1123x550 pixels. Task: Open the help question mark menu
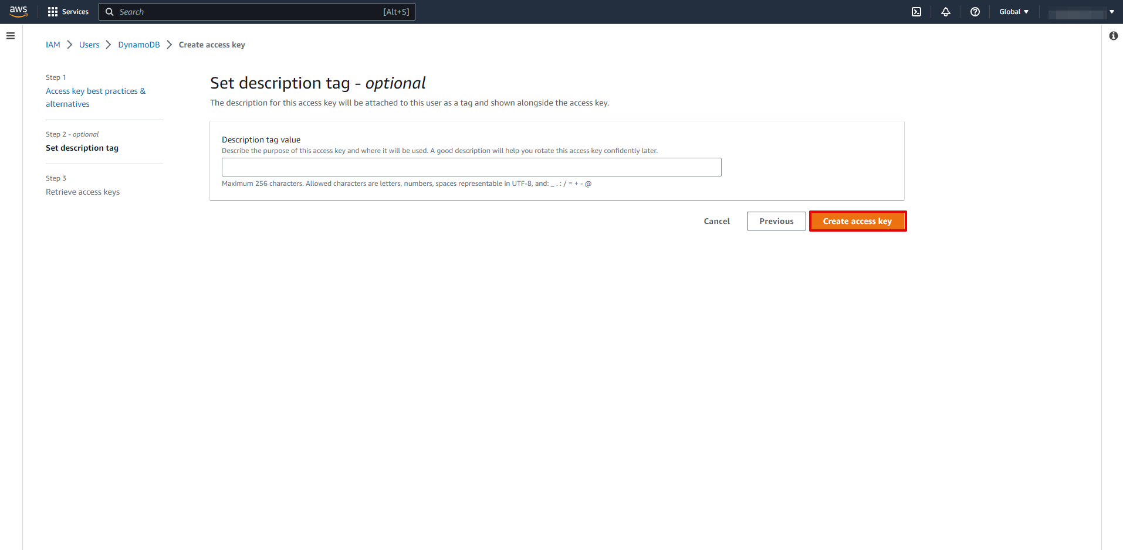click(975, 12)
